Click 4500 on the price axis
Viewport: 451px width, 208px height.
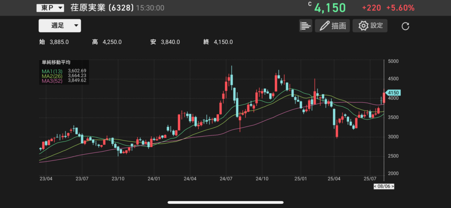pyautogui.click(x=393, y=79)
